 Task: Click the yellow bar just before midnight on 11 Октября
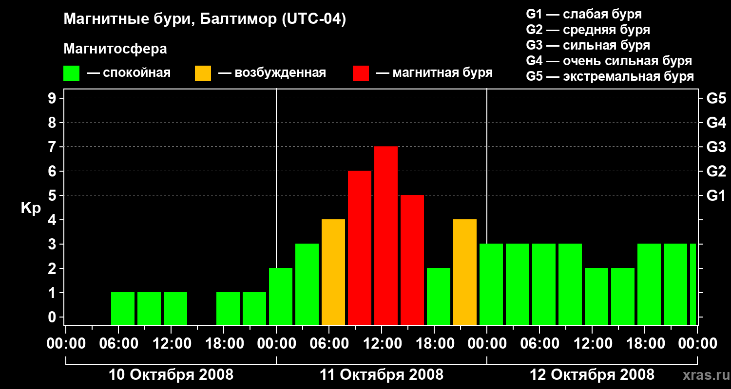click(465, 272)
